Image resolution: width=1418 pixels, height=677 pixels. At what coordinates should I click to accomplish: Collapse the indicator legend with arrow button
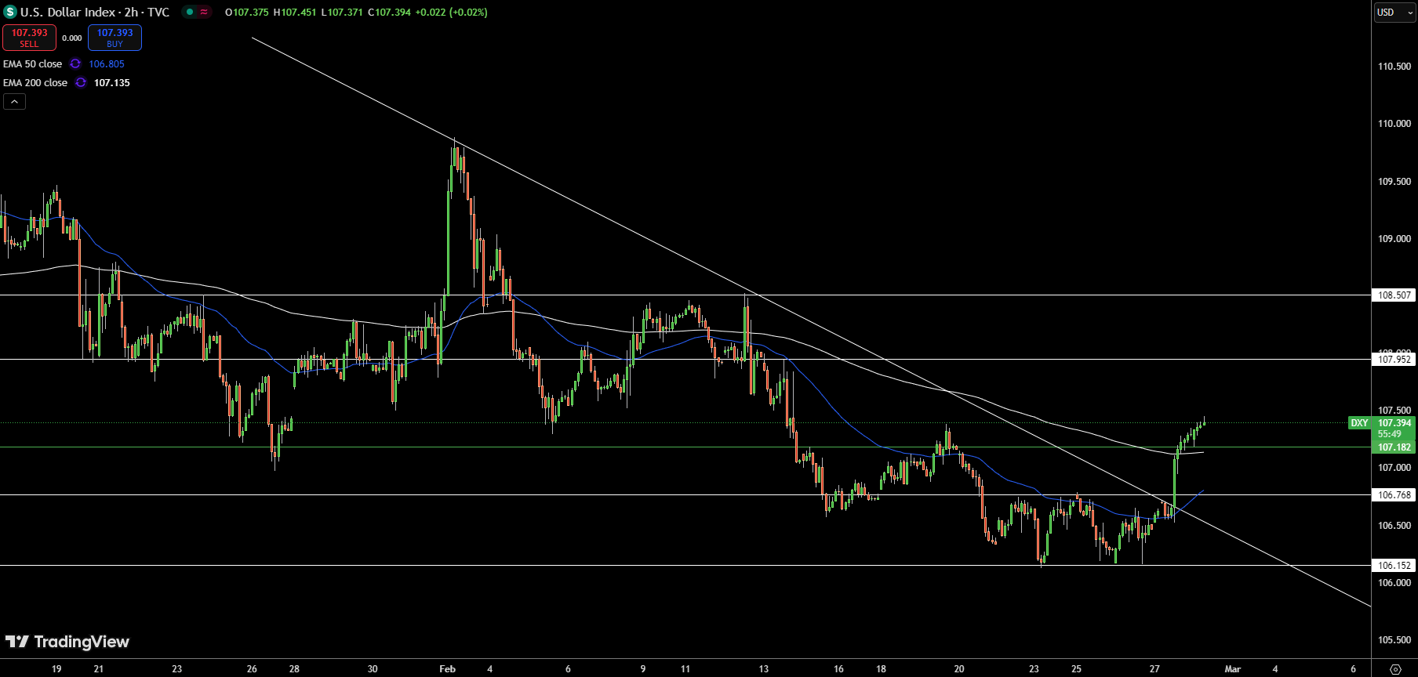[x=14, y=102]
